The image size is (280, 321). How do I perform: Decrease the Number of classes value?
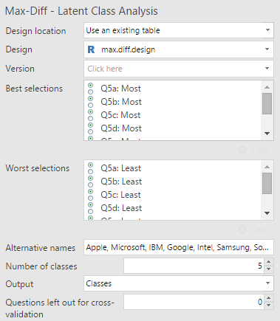tap(269, 269)
